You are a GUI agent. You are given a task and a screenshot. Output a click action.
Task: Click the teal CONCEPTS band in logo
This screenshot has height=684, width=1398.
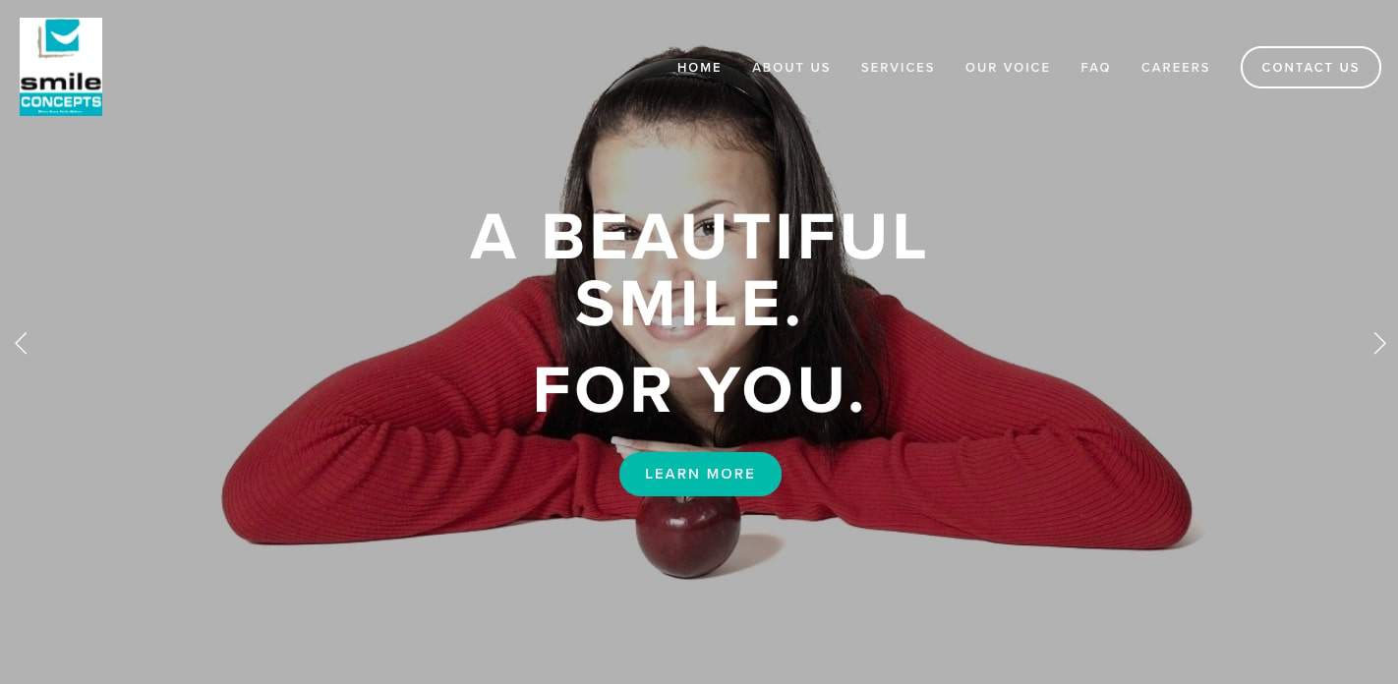pos(61,102)
